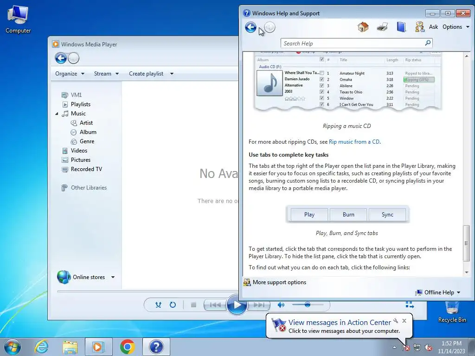Go back in Windows Help and Support
Viewport: 475px width, 356px height.
[x=250, y=27]
